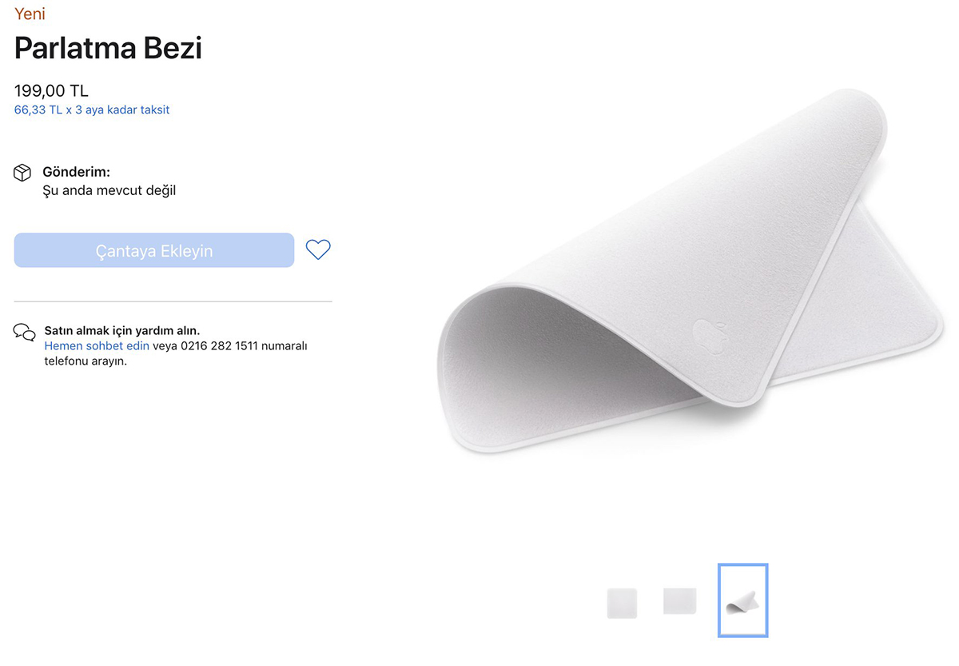
Task: Click the 199,00 TL price text
Action: click(51, 90)
